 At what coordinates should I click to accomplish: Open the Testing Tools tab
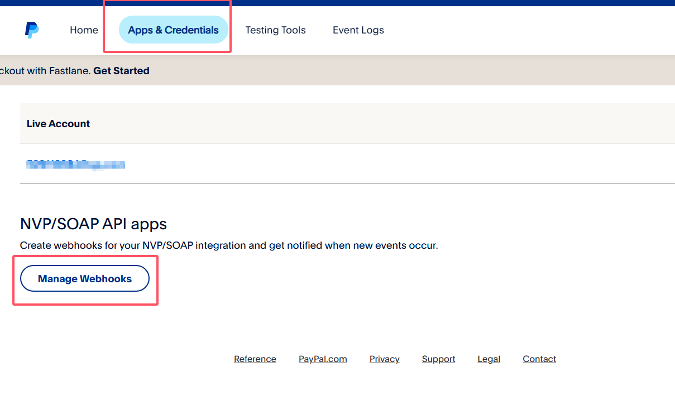click(275, 30)
